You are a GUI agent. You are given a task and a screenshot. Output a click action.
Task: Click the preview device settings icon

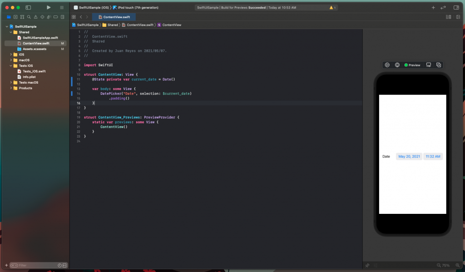click(428, 65)
